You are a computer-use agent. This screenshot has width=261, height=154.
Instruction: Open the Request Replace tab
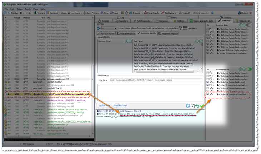126,34
